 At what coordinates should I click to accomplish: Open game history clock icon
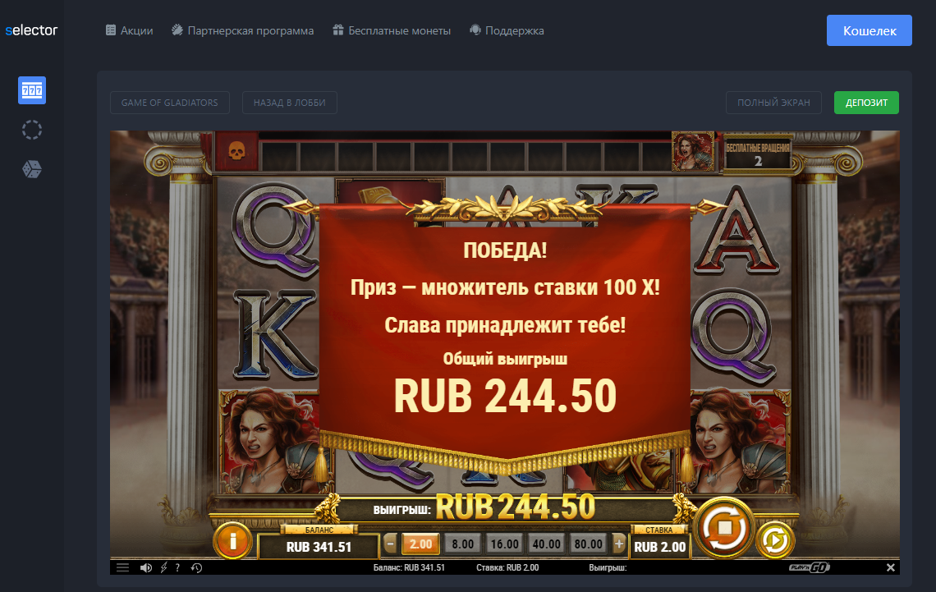[196, 567]
